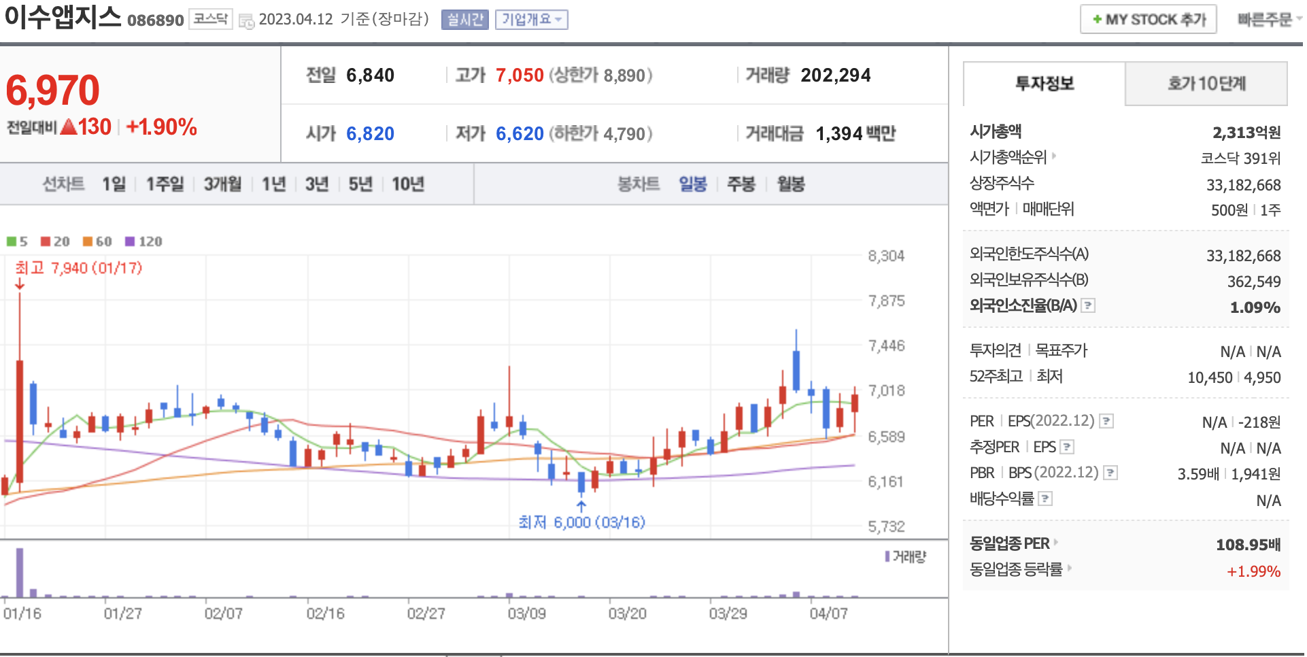Open help icon next to 외국인소진율(B/A)
Viewport: 1307px width, 657px height.
(x=1088, y=305)
